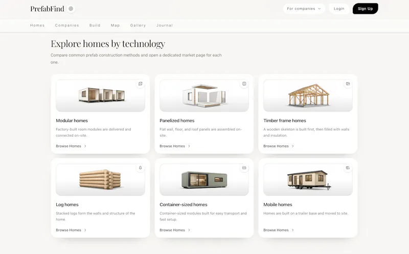The height and width of the screenshot is (254, 409).
Task: Click the 'Stacked logs form the walls' description
Action: click(x=96, y=216)
